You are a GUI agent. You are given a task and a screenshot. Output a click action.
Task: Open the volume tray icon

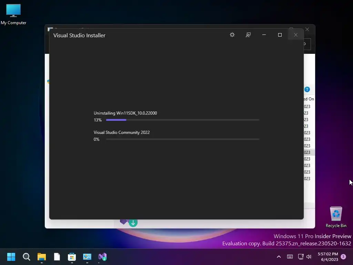click(x=309, y=257)
